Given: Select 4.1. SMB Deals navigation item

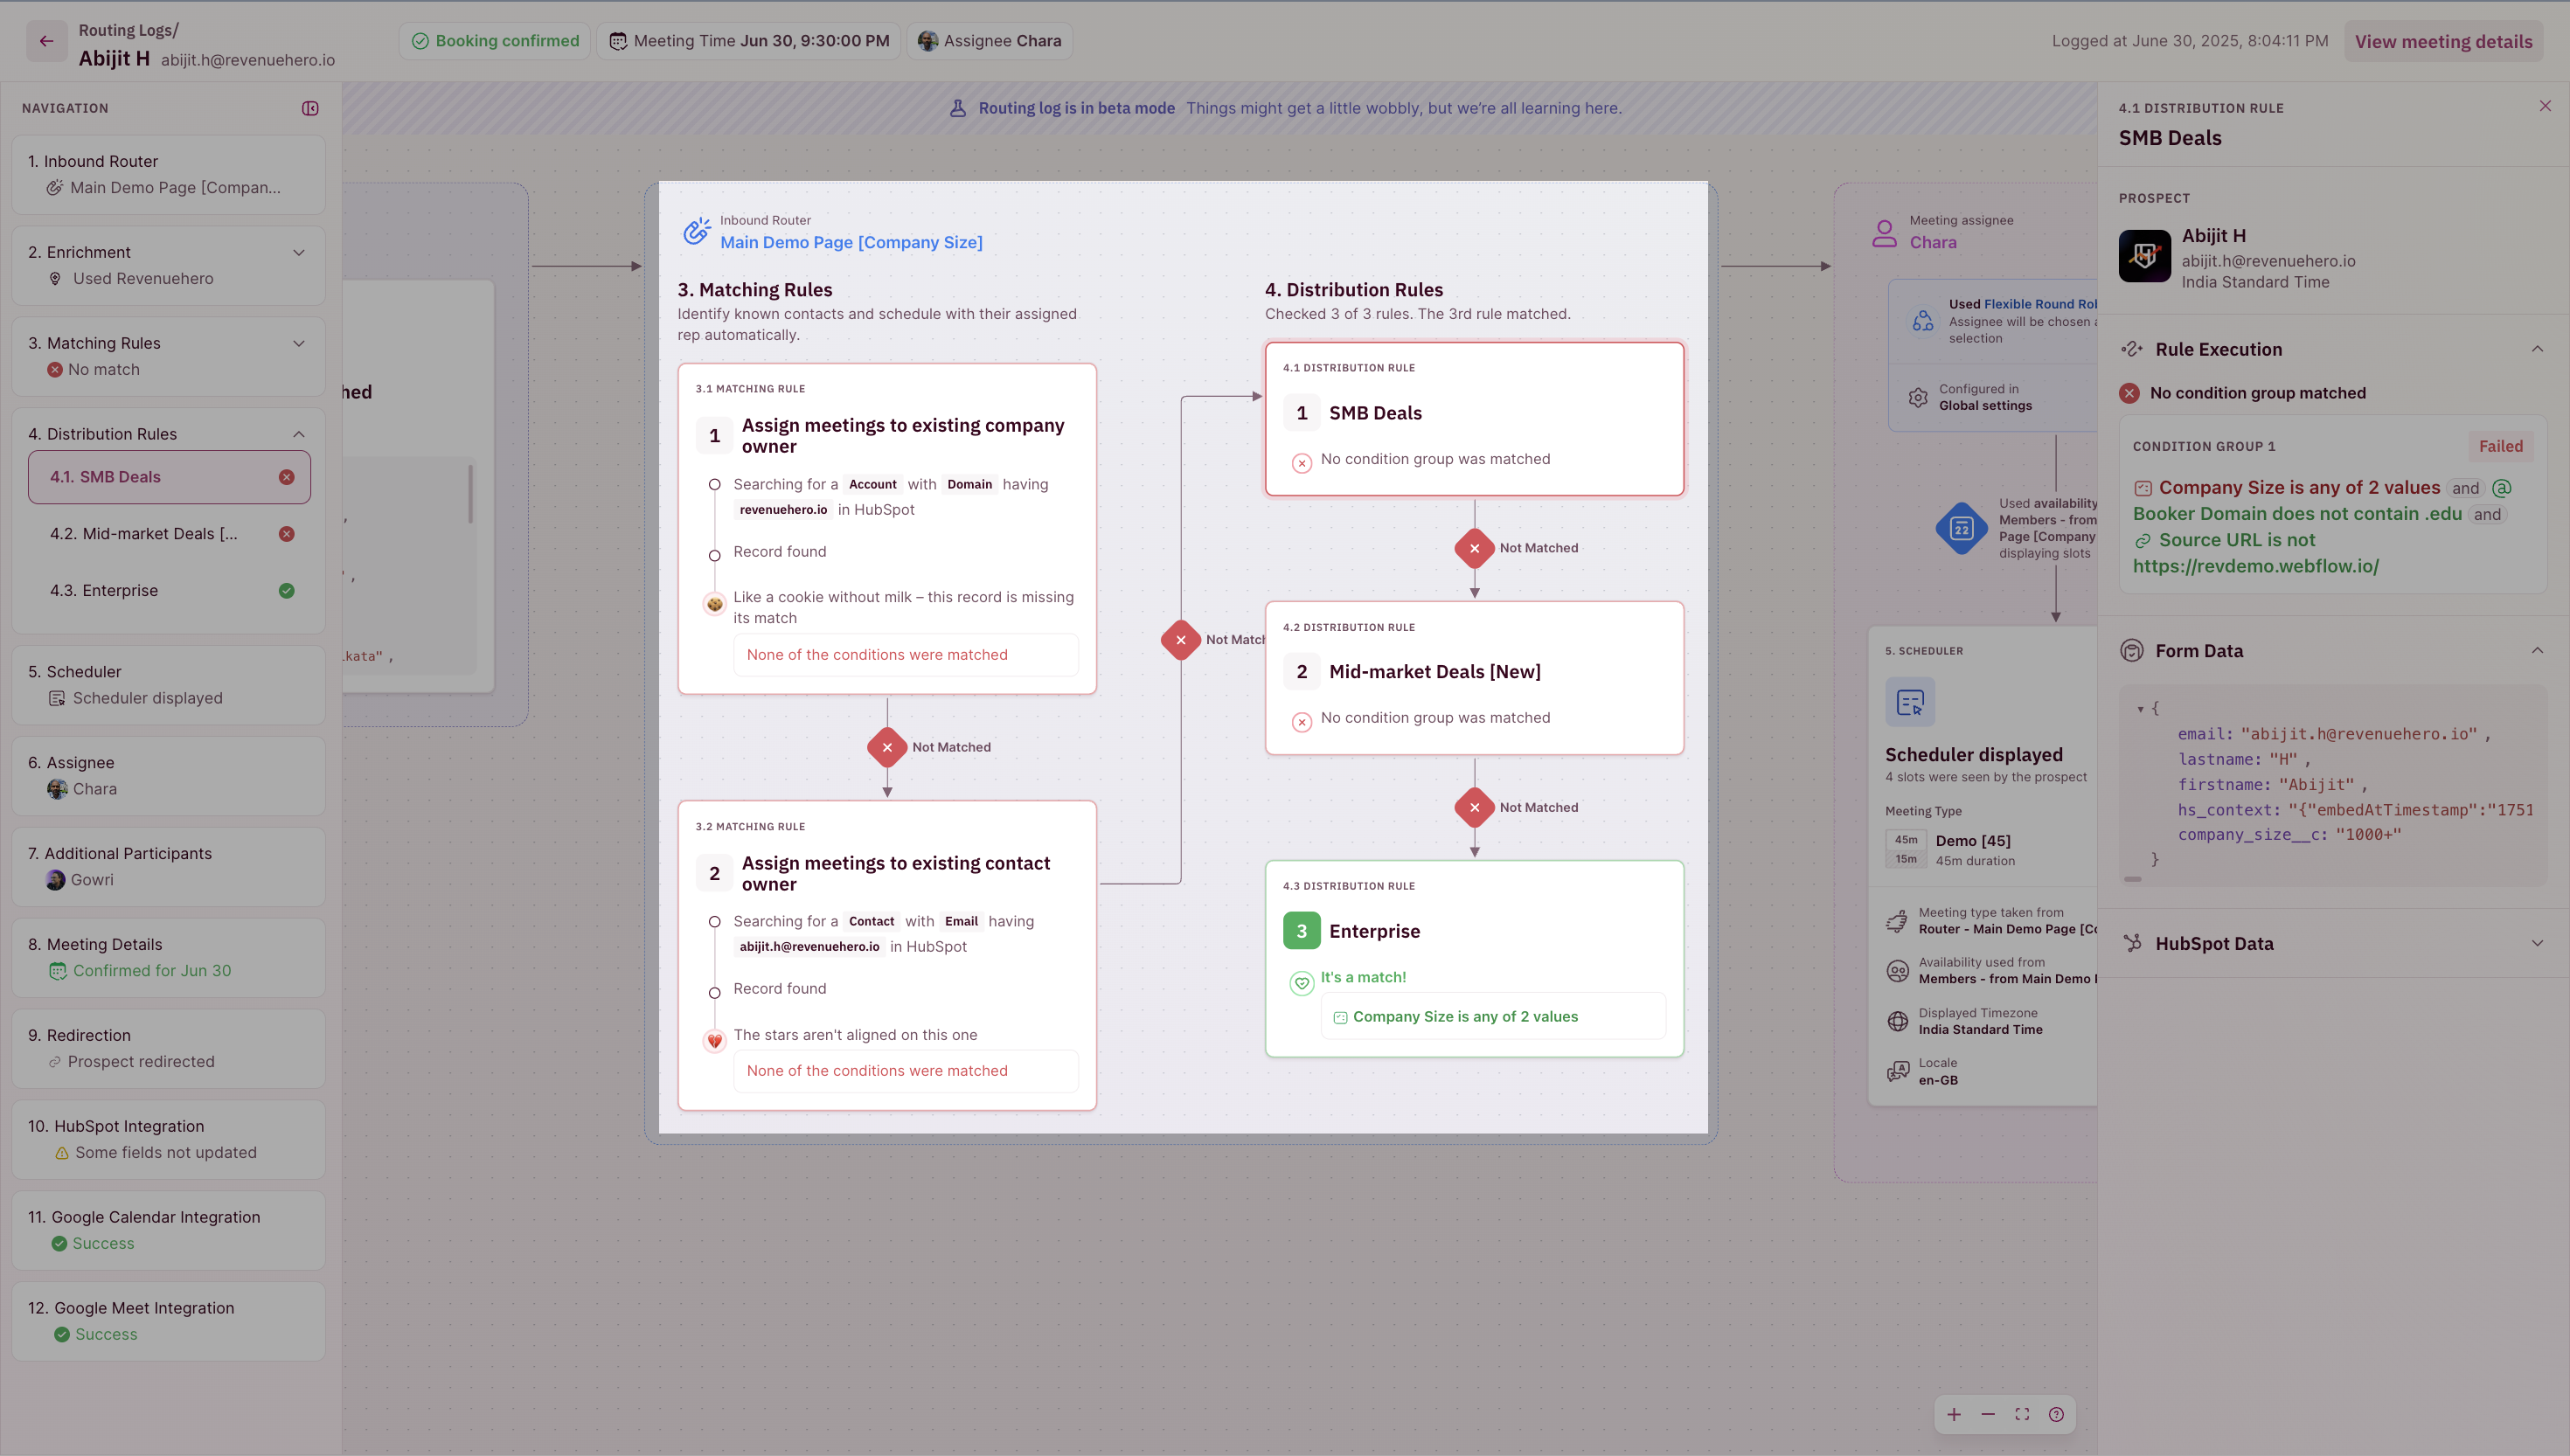Looking at the screenshot, I should tap(169, 477).
